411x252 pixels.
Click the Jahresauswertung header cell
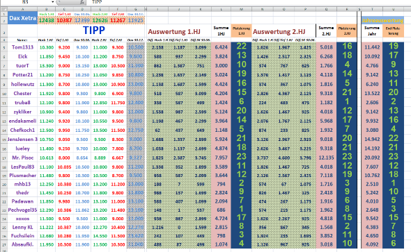(382, 20)
